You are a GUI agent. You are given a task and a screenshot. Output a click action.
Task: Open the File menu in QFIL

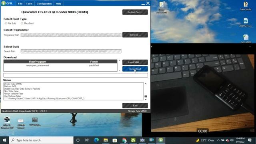pos(20,4)
